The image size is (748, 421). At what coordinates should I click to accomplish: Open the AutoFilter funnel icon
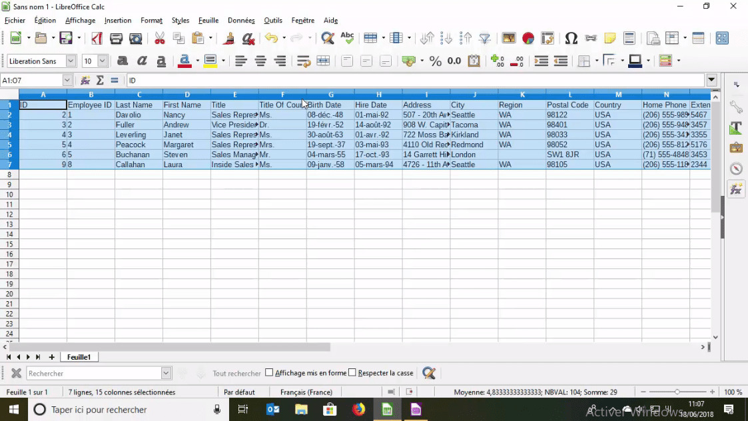point(485,38)
